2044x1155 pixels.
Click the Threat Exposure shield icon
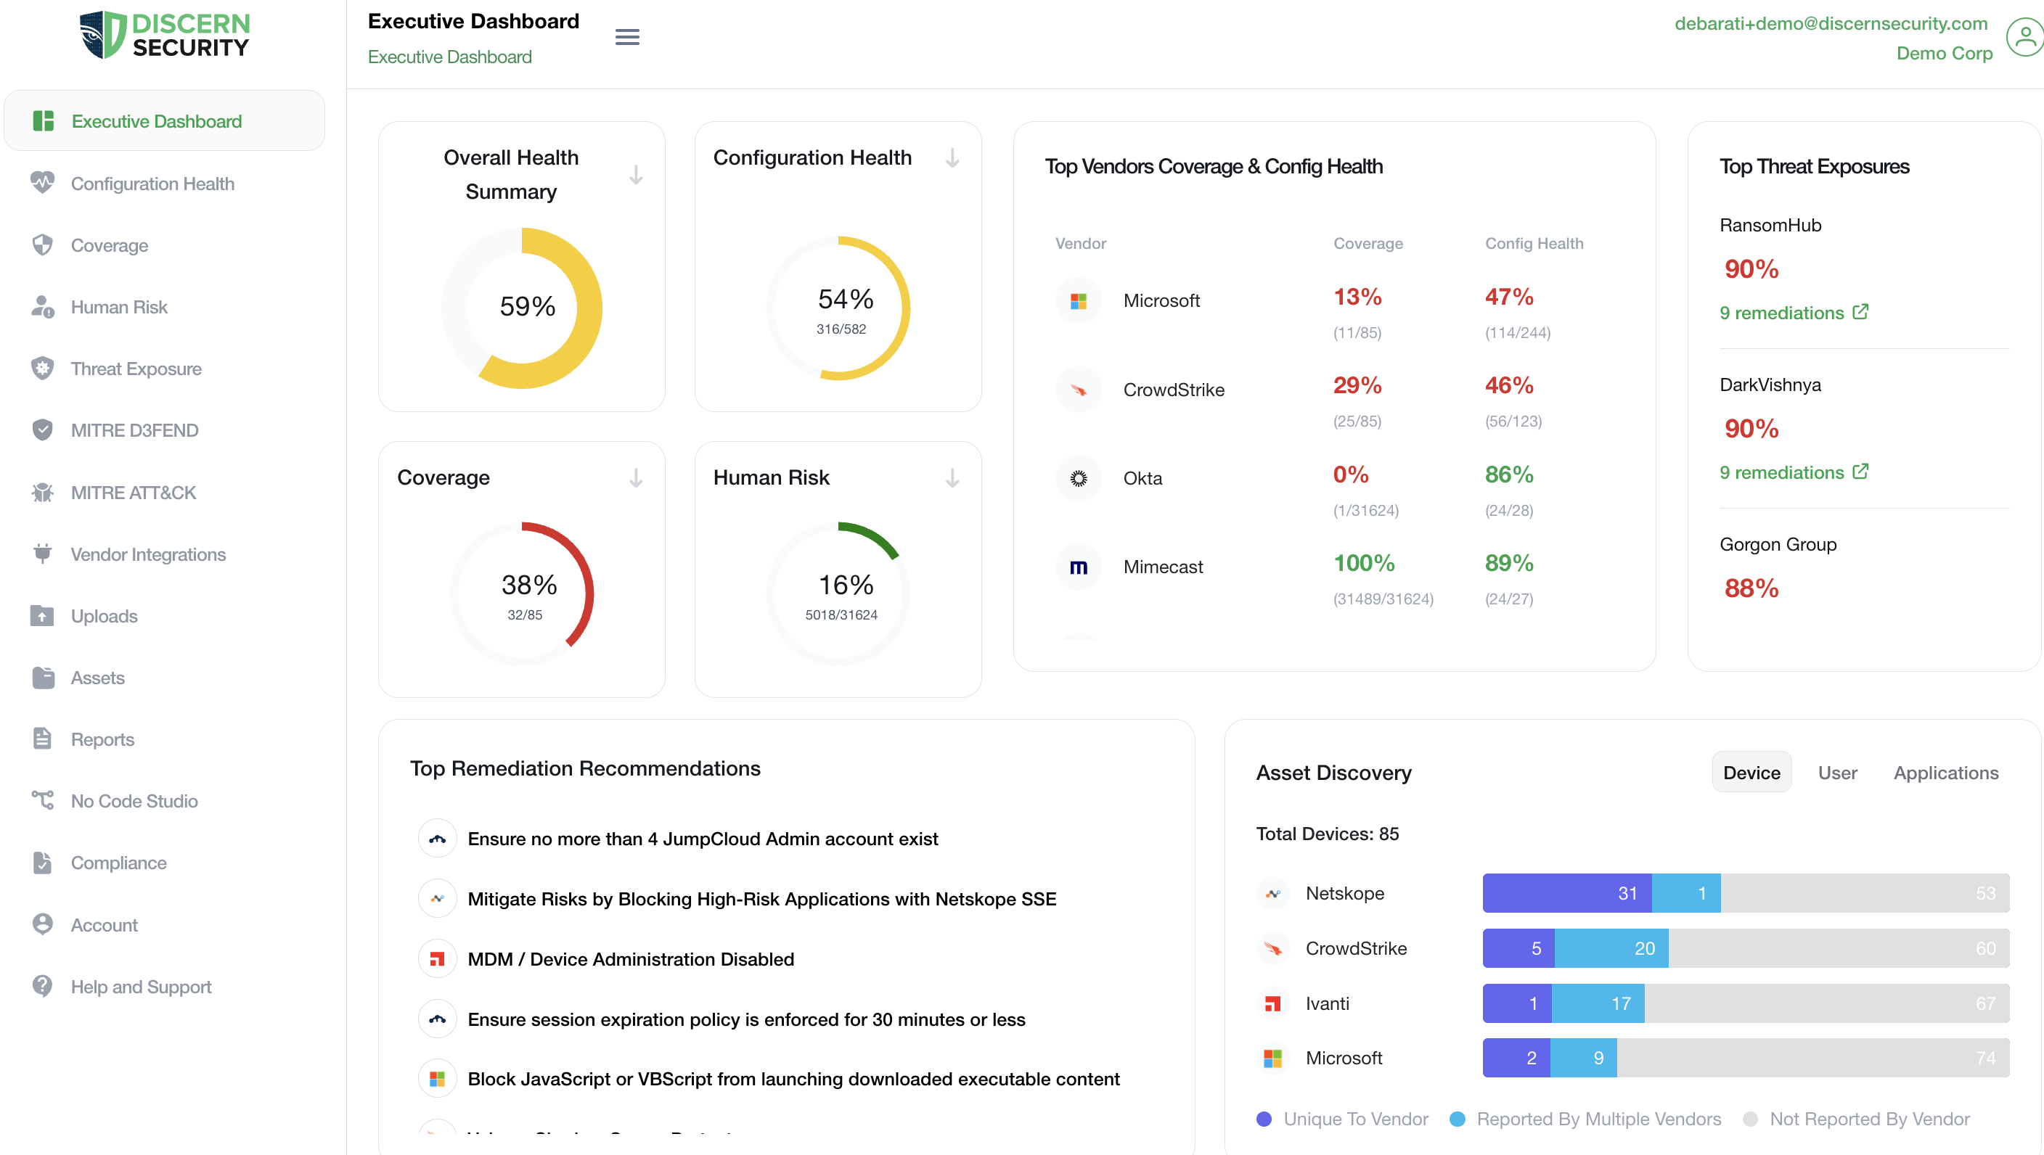pyautogui.click(x=43, y=368)
